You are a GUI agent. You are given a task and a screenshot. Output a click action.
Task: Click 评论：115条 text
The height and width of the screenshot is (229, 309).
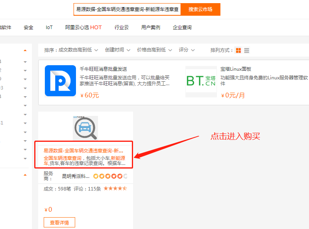click(87, 189)
